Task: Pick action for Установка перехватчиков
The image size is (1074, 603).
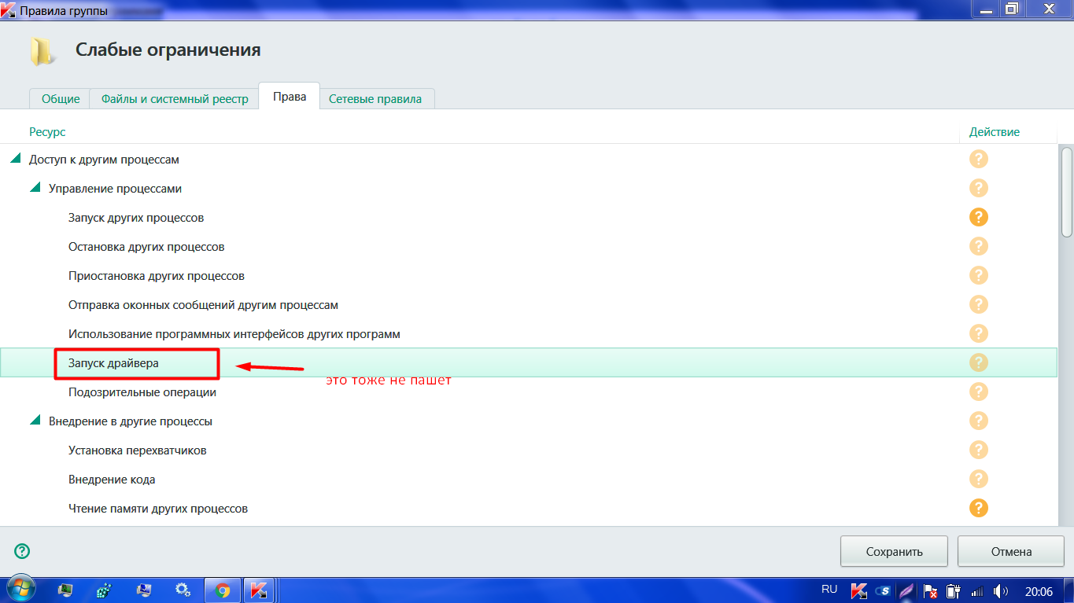Action: coord(978,450)
